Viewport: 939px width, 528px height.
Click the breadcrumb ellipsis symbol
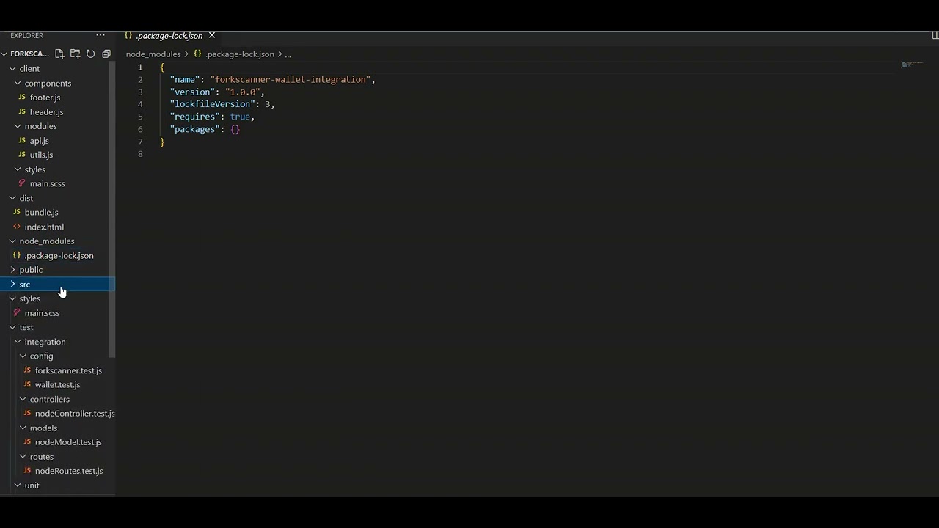(x=288, y=54)
